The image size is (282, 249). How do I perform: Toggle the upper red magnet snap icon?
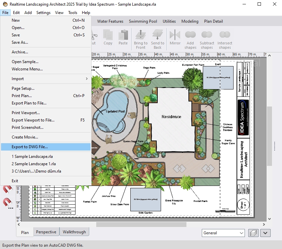8,190
